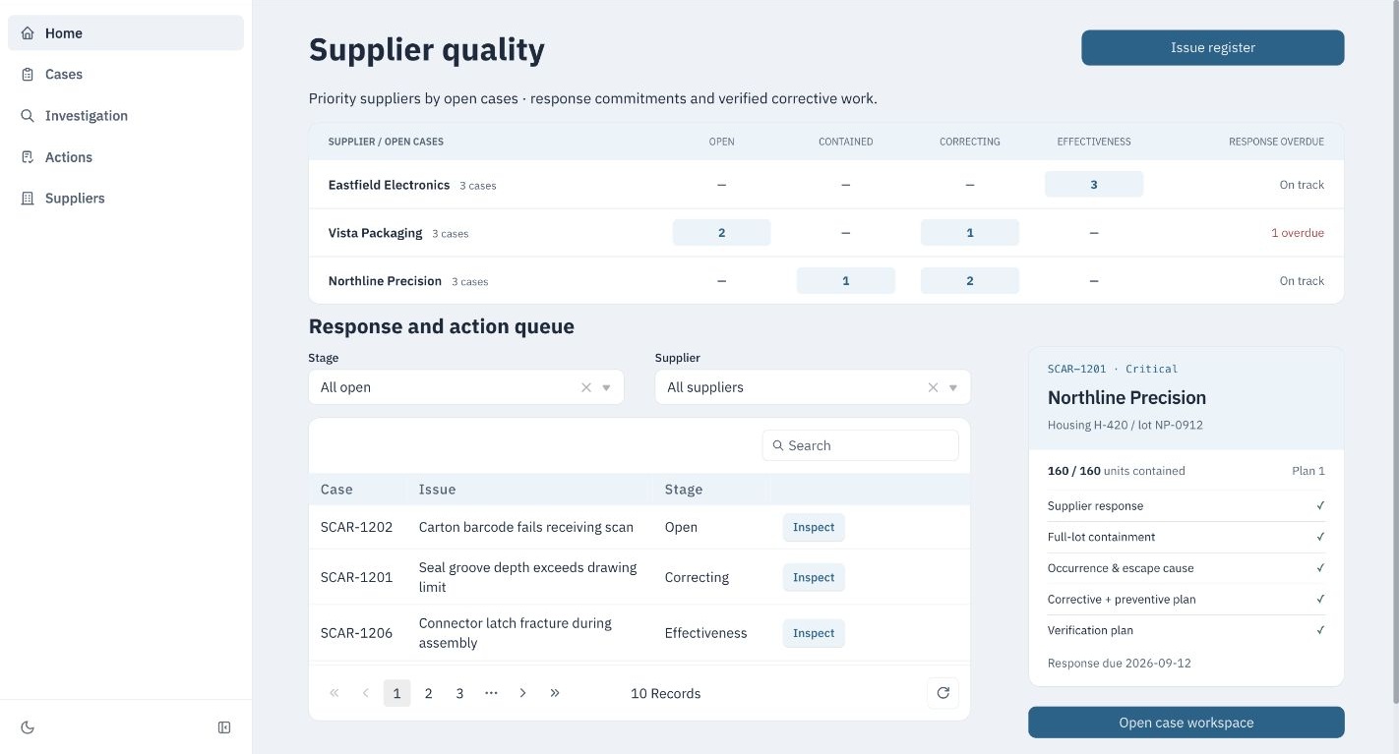This screenshot has width=1399, height=754.
Task: Navigate to Investigation in sidebar
Action: point(126,116)
